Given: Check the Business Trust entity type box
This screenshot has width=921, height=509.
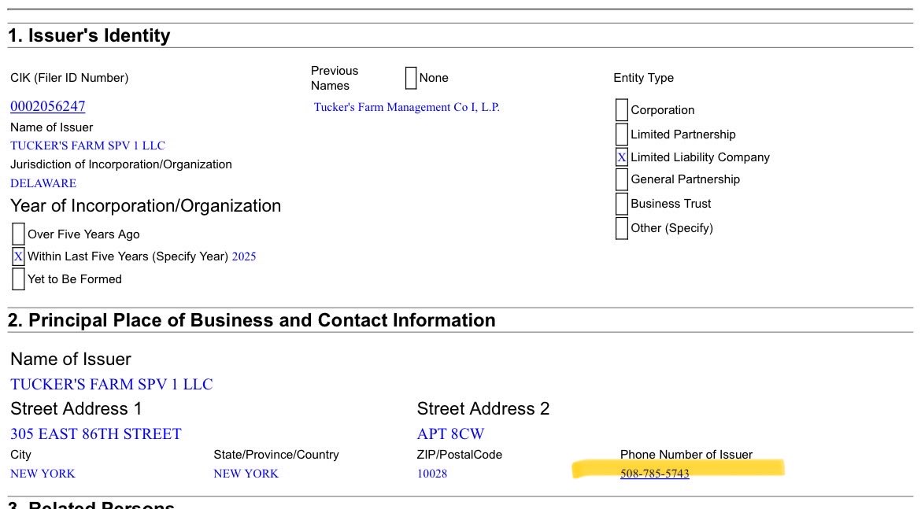Looking at the screenshot, I should click(622, 203).
